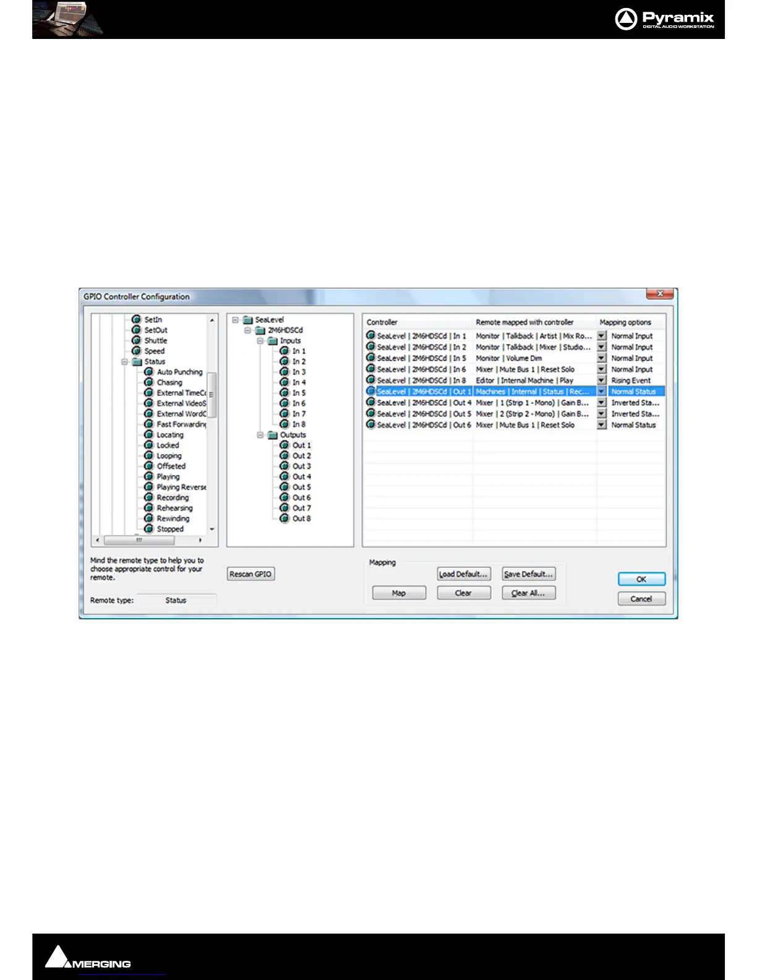Collapse the Outputs folder node
Screen dimensions: 757x980
point(260,435)
